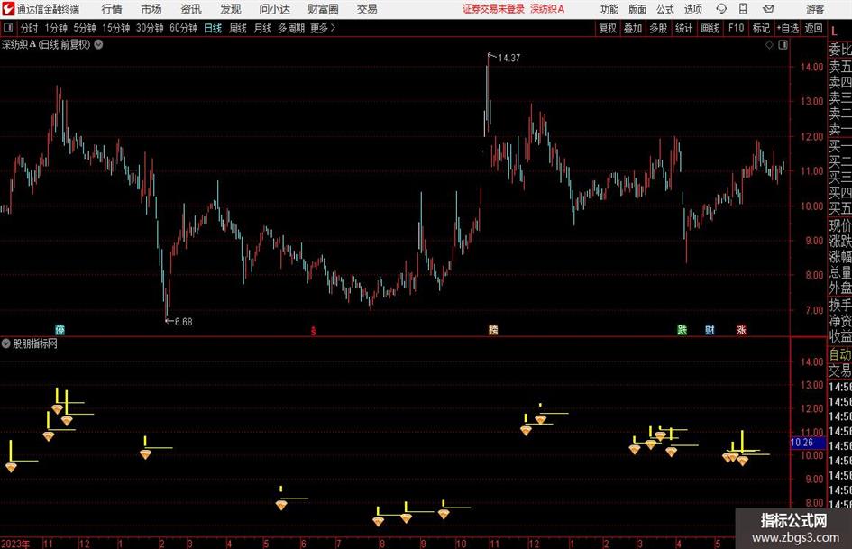This screenshot has height=549, width=852.
Task: Expand the 股朋指标网 indicator dropdown
Action: pos(6,343)
